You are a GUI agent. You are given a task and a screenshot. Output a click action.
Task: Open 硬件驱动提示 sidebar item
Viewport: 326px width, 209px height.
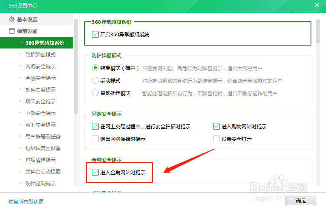pyautogui.click(x=41, y=183)
